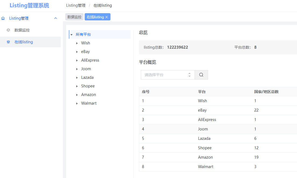Expand the Wish tree node arrow
297x178 pixels.
(77, 43)
